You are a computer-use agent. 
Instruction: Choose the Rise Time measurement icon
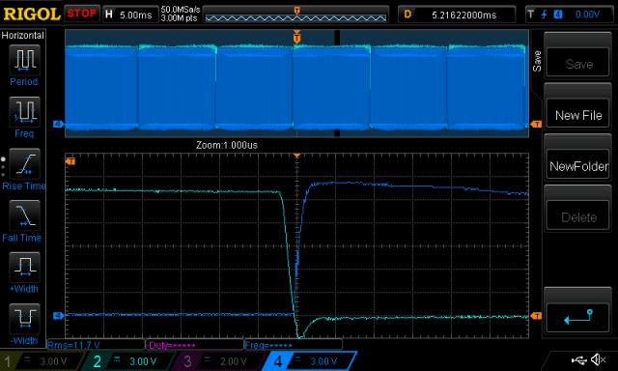pos(24,163)
